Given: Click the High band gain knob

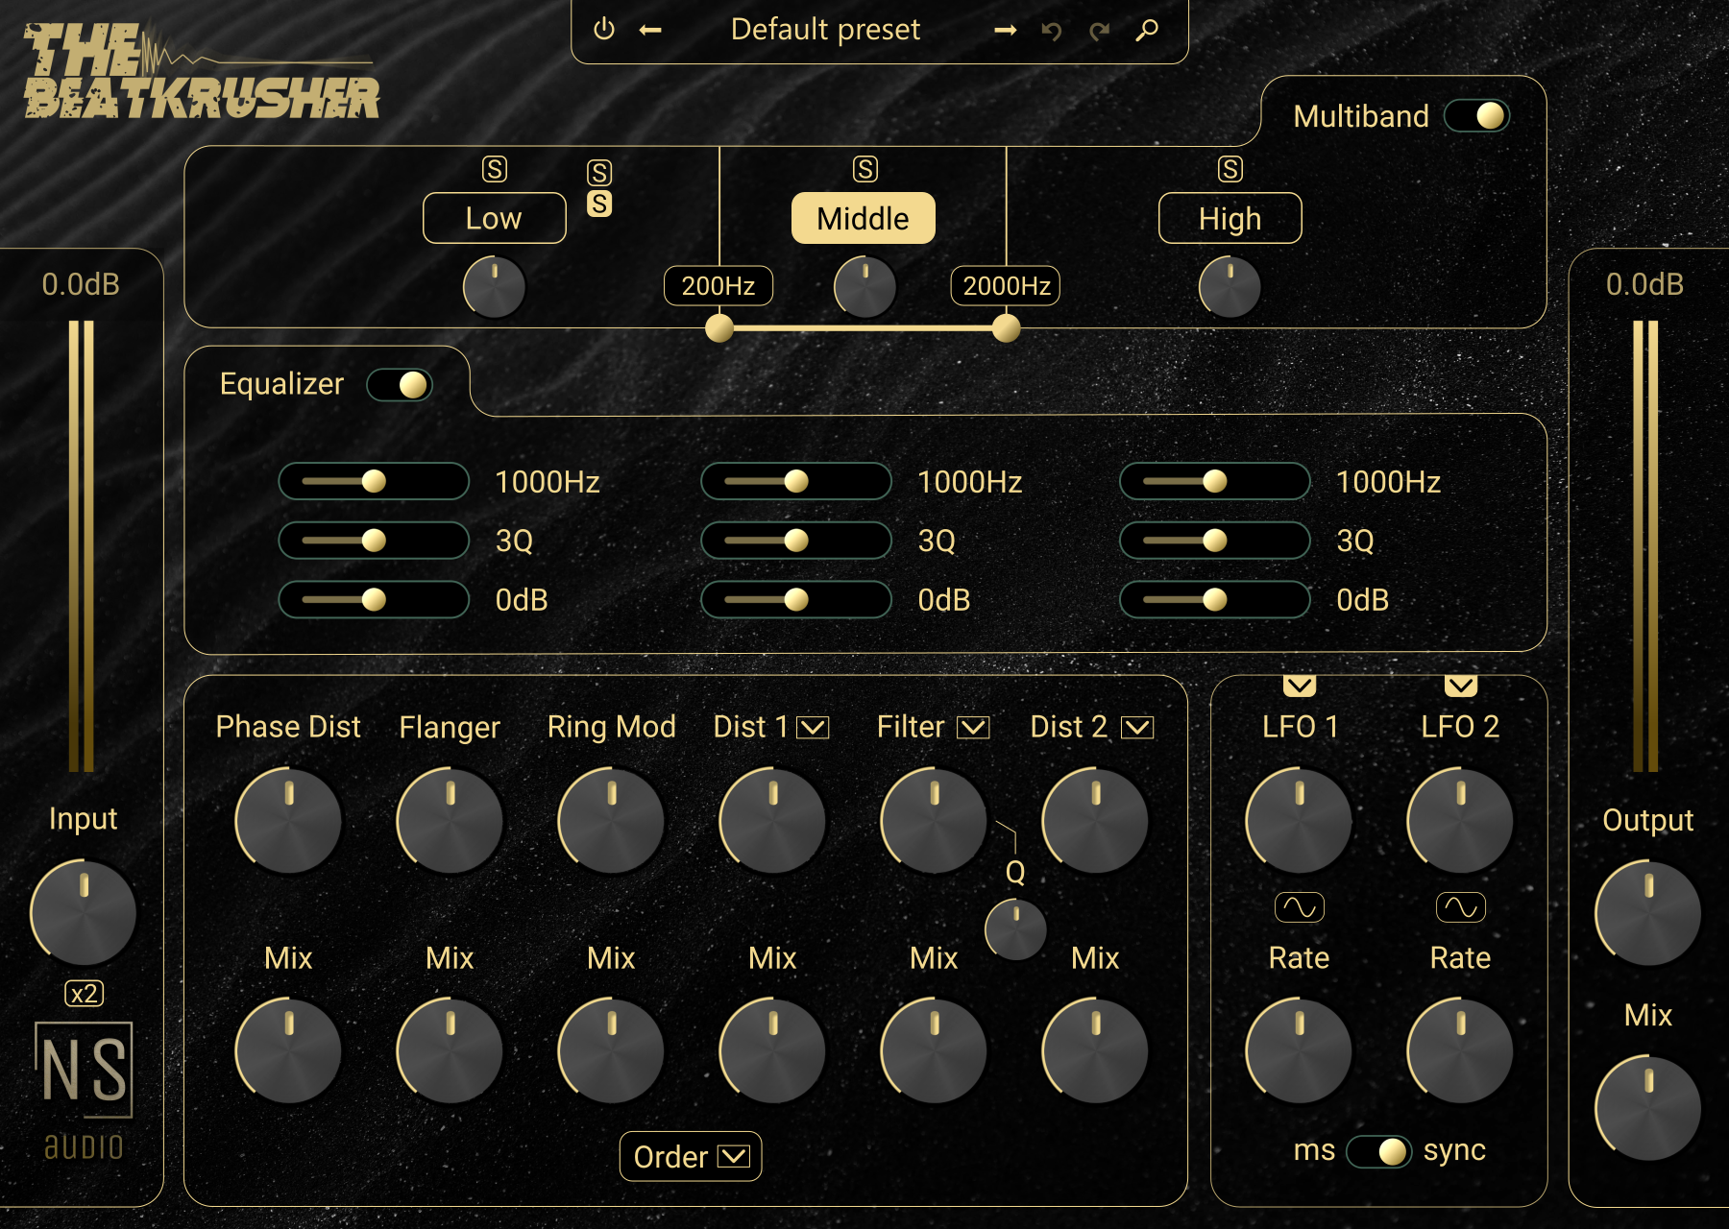Looking at the screenshot, I should coord(1230,287).
